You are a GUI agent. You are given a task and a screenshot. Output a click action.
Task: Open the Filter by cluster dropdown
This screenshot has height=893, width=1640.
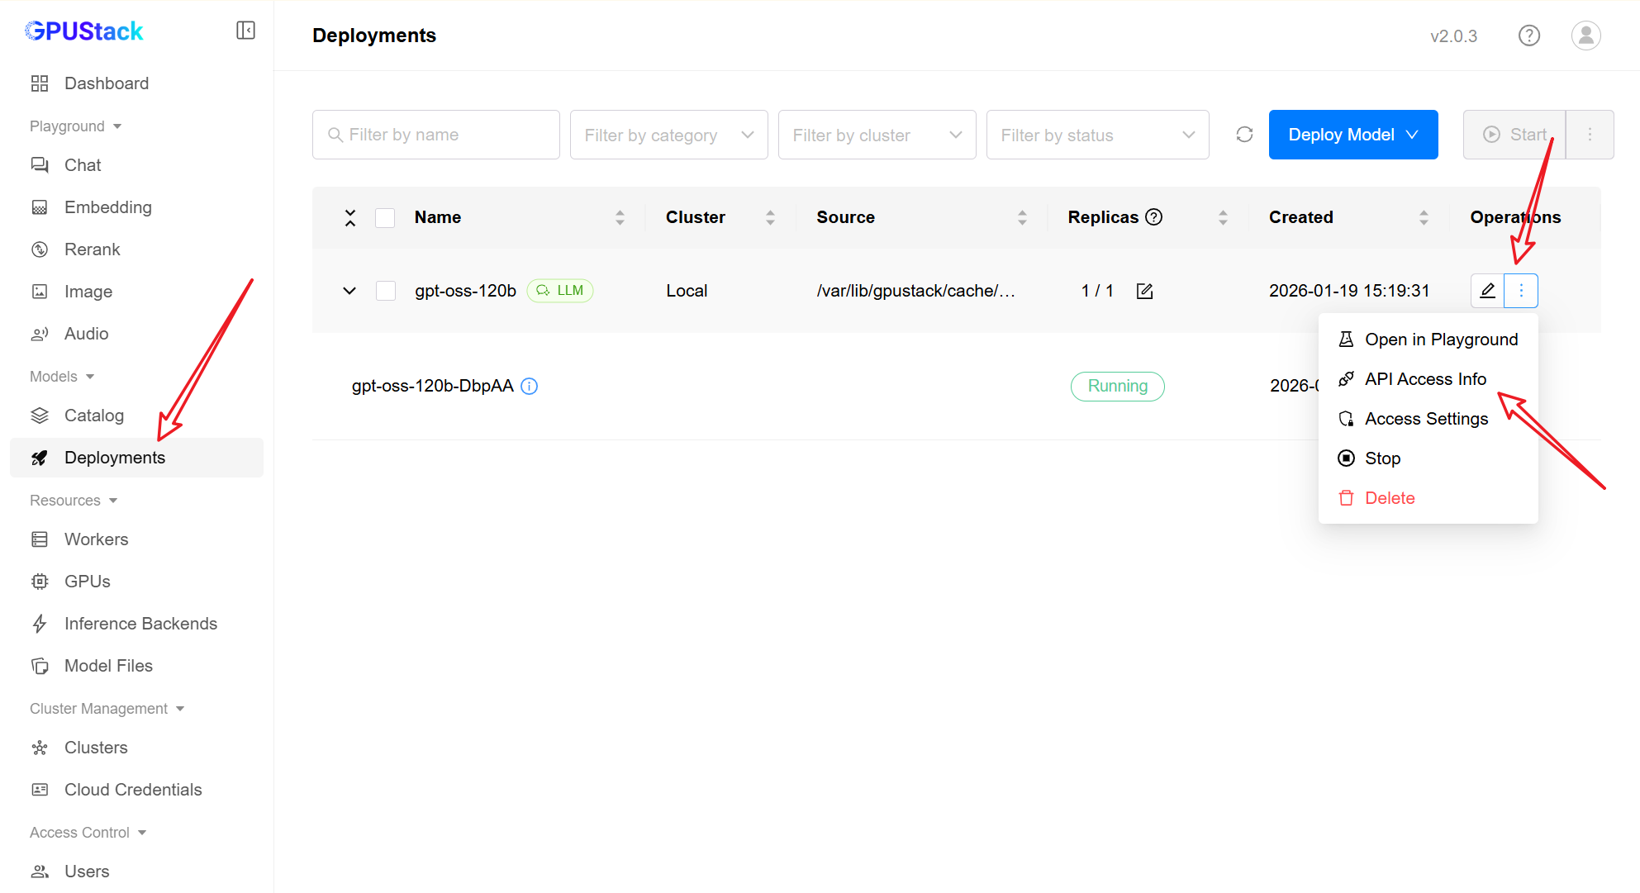(877, 135)
